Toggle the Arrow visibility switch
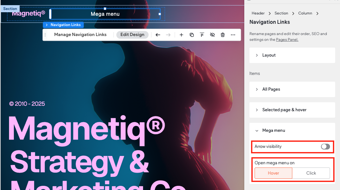The height and width of the screenshot is (190, 340). 325,147
